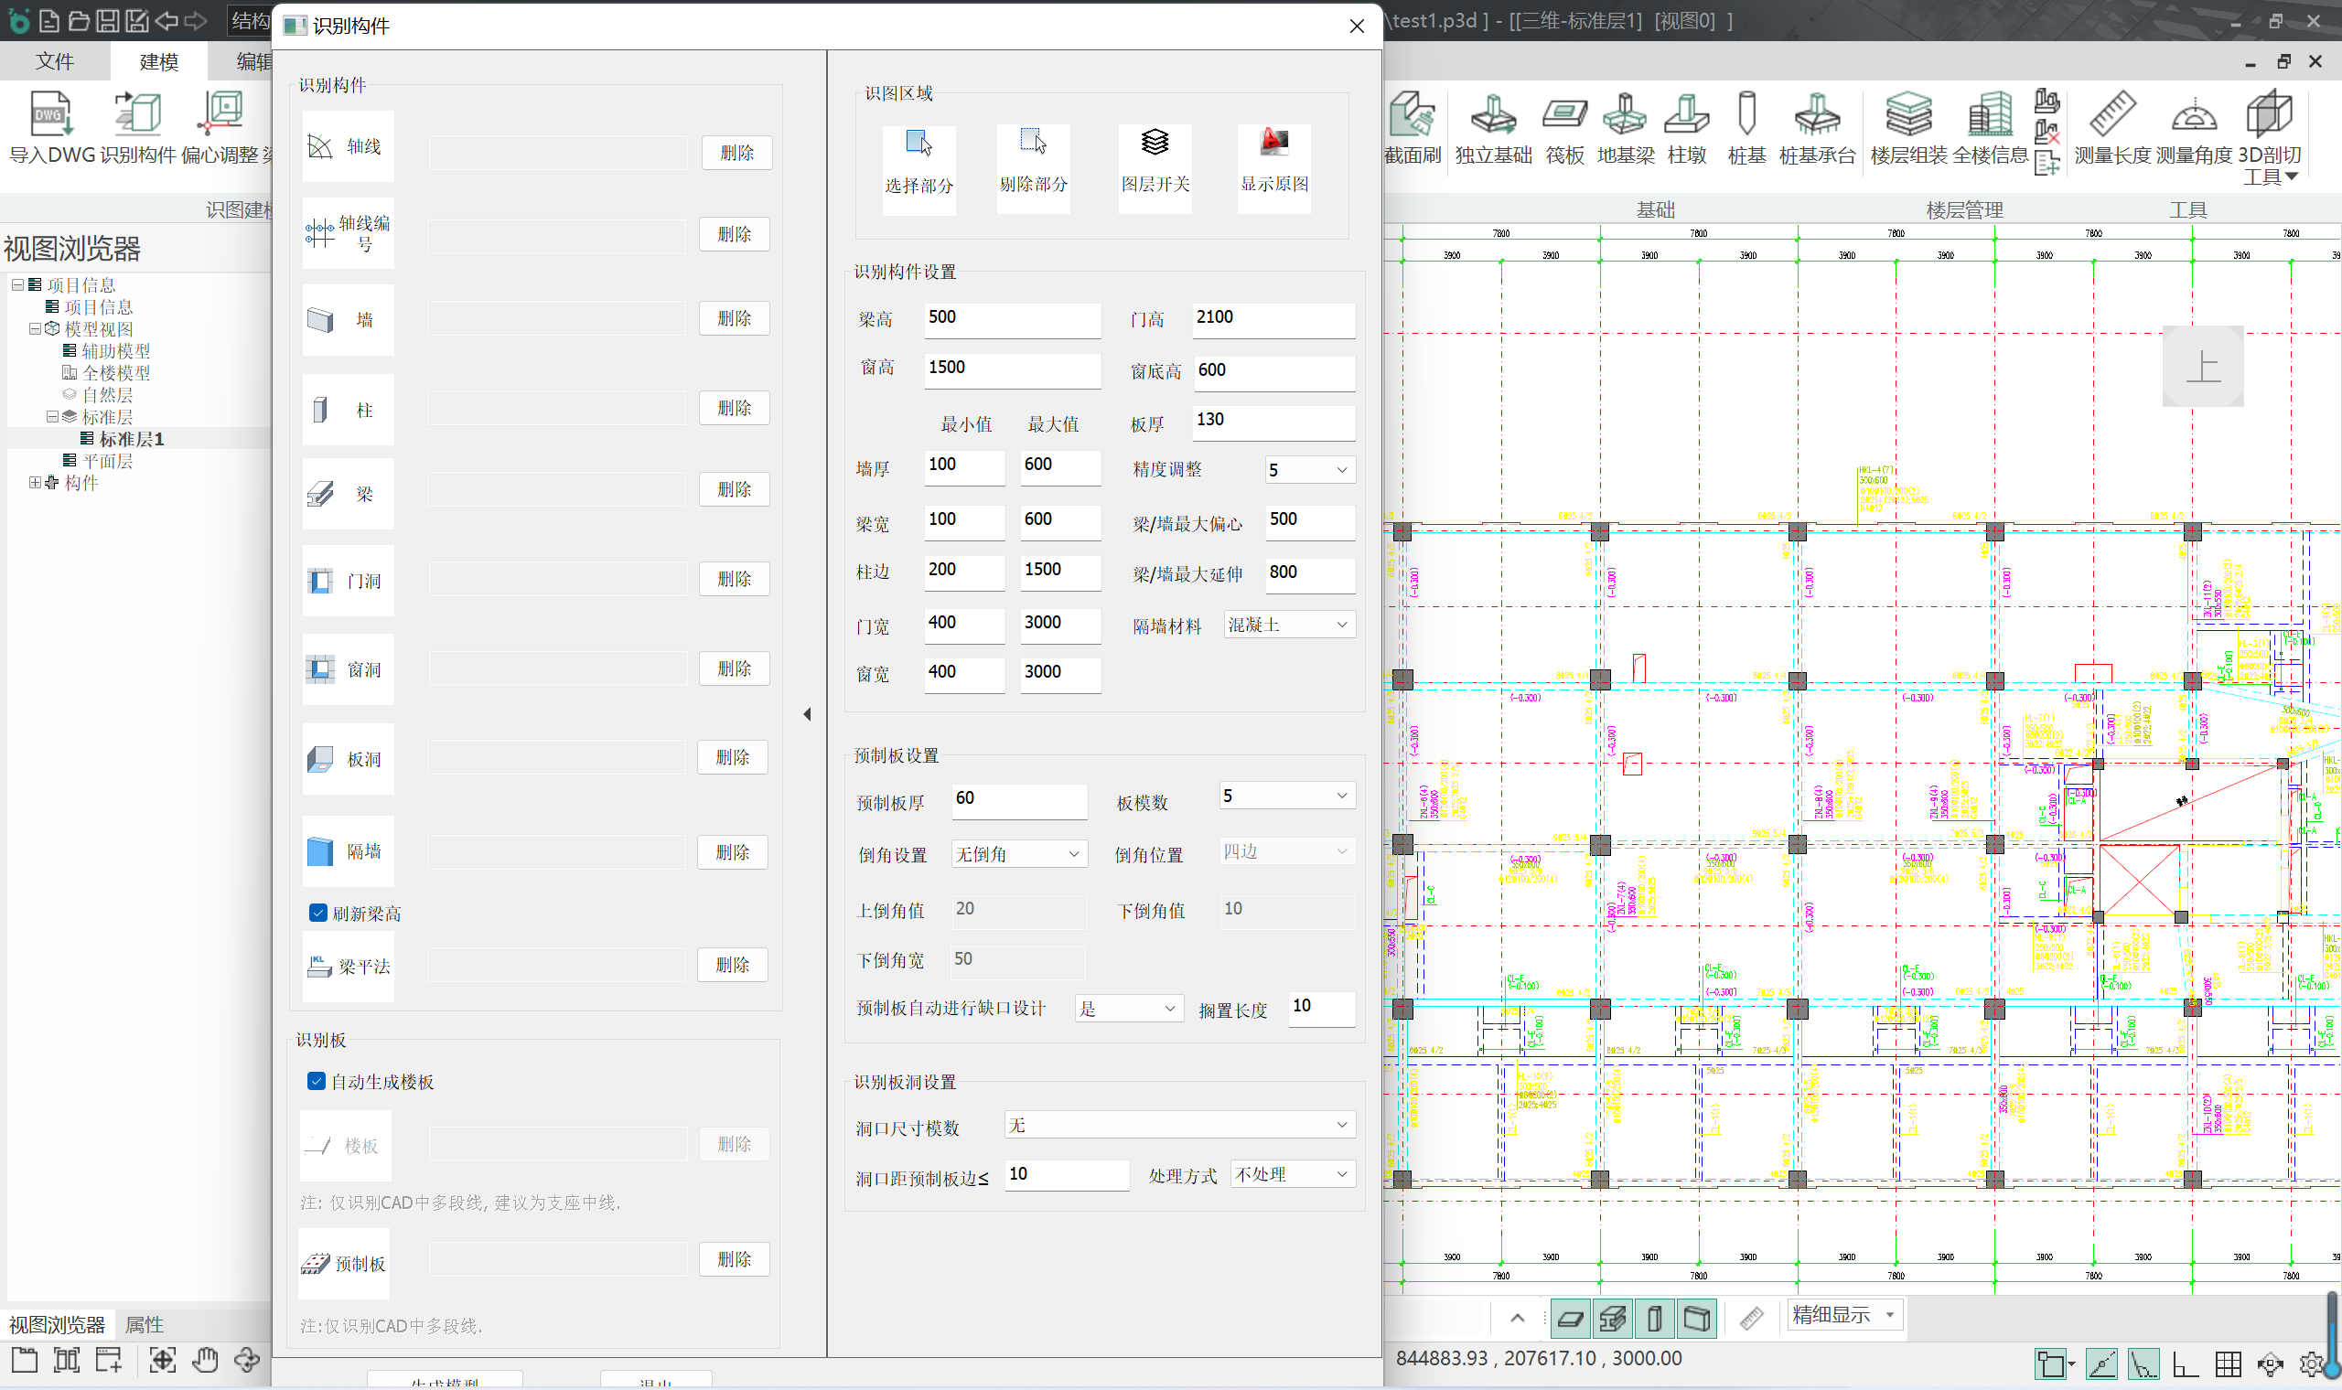Click 删除 button beside 墙 row
2342x1390 pixels.
[734, 318]
